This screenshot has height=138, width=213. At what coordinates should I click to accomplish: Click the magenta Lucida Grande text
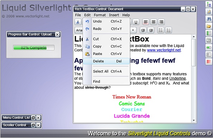click(132, 116)
